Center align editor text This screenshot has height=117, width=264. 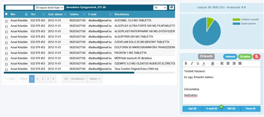click(x=228, y=64)
